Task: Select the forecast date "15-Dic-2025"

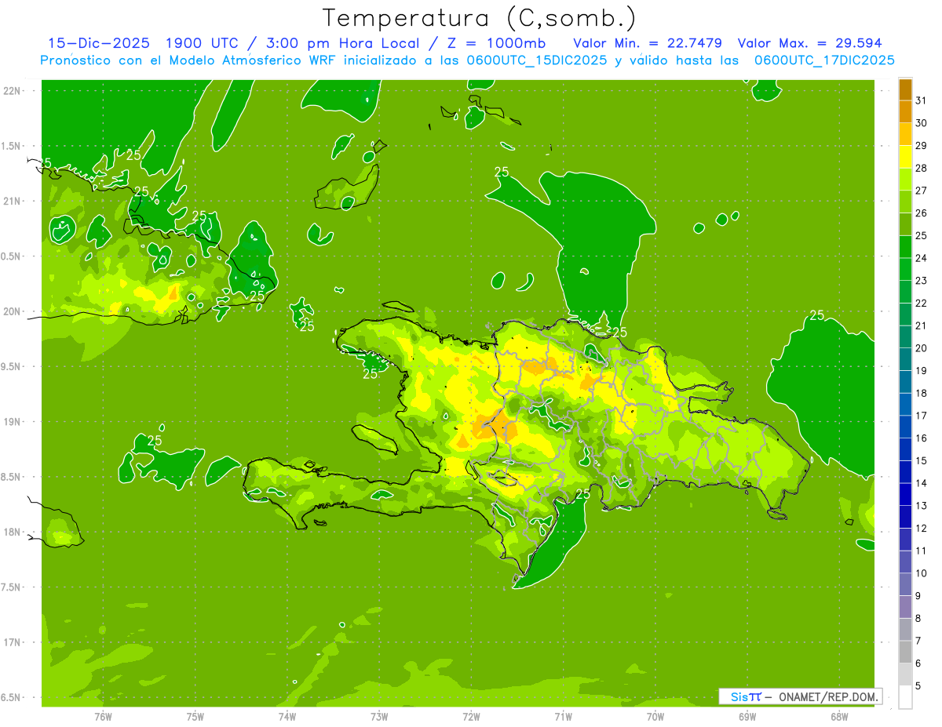Action: tap(99, 43)
